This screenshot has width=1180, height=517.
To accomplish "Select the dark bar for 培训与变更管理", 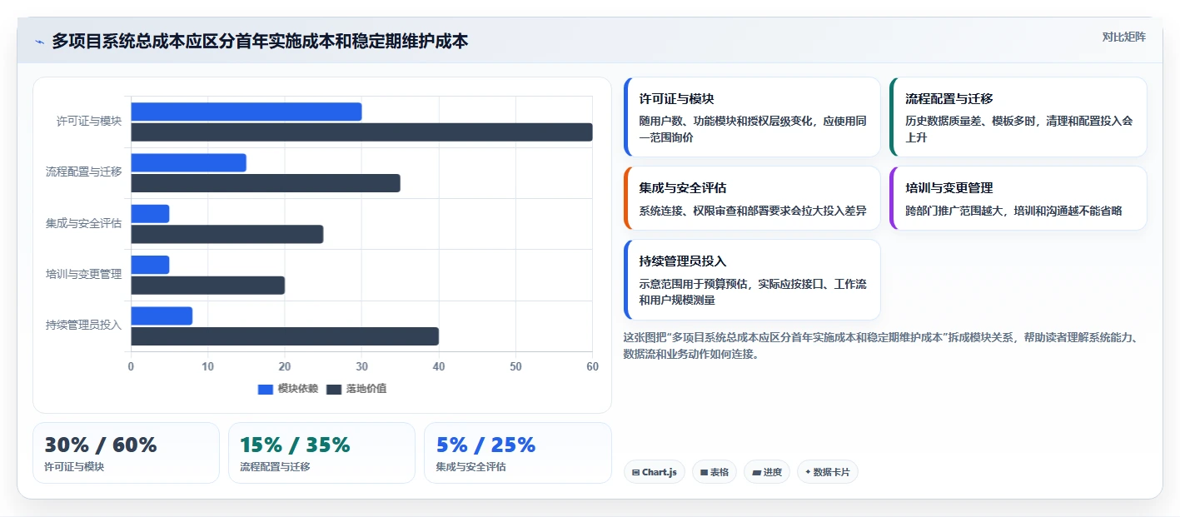I will (207, 286).
